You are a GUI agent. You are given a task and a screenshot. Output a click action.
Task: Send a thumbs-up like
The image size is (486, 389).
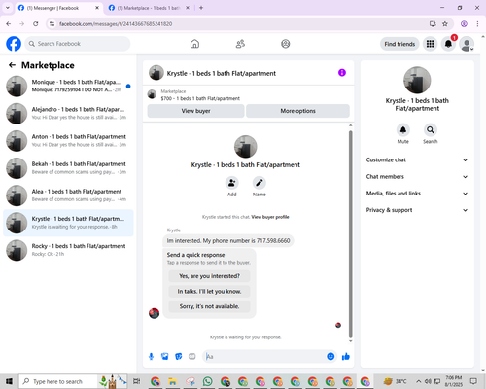346,357
